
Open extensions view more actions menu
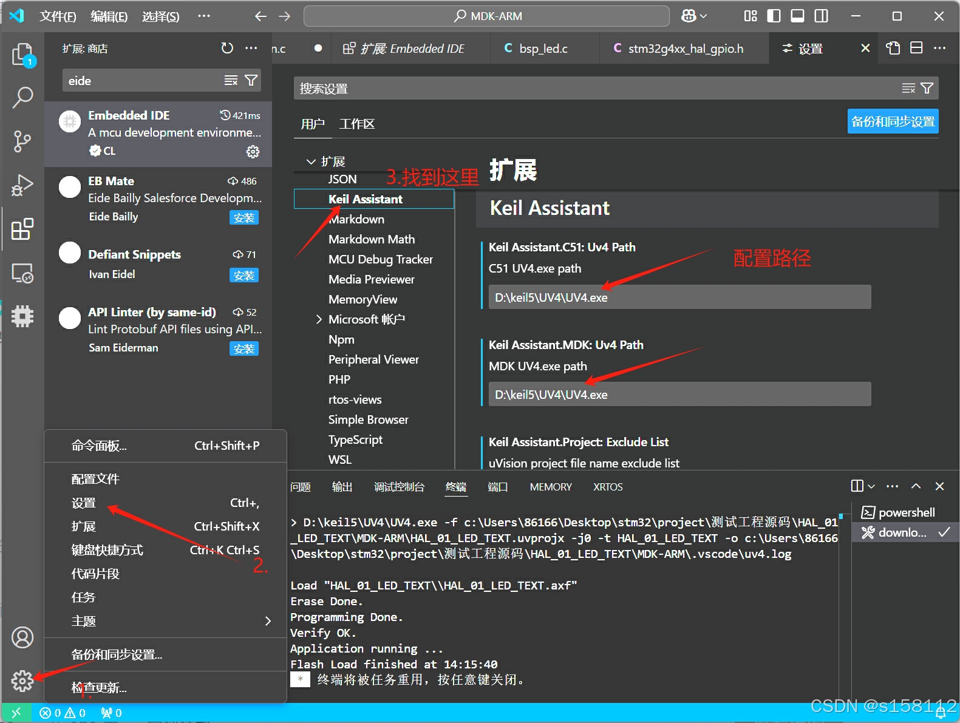[251, 48]
